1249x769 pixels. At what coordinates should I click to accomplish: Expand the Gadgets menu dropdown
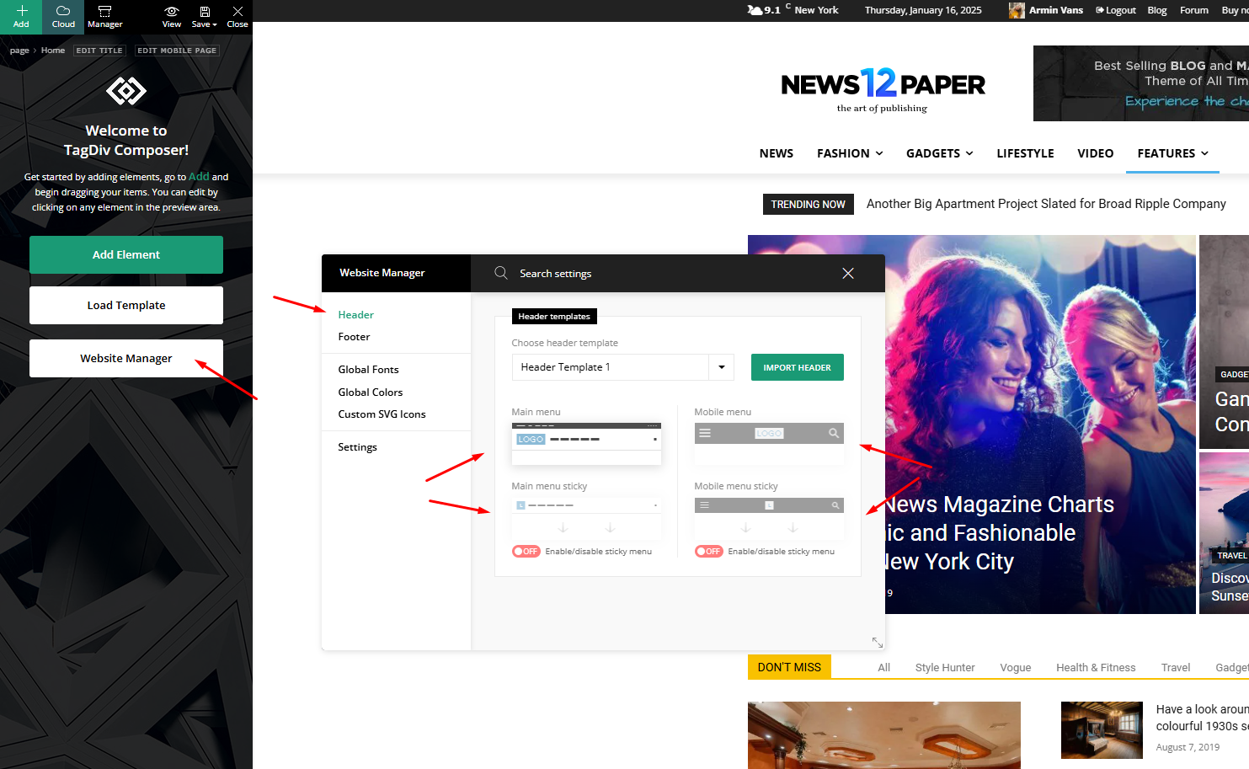[940, 153]
